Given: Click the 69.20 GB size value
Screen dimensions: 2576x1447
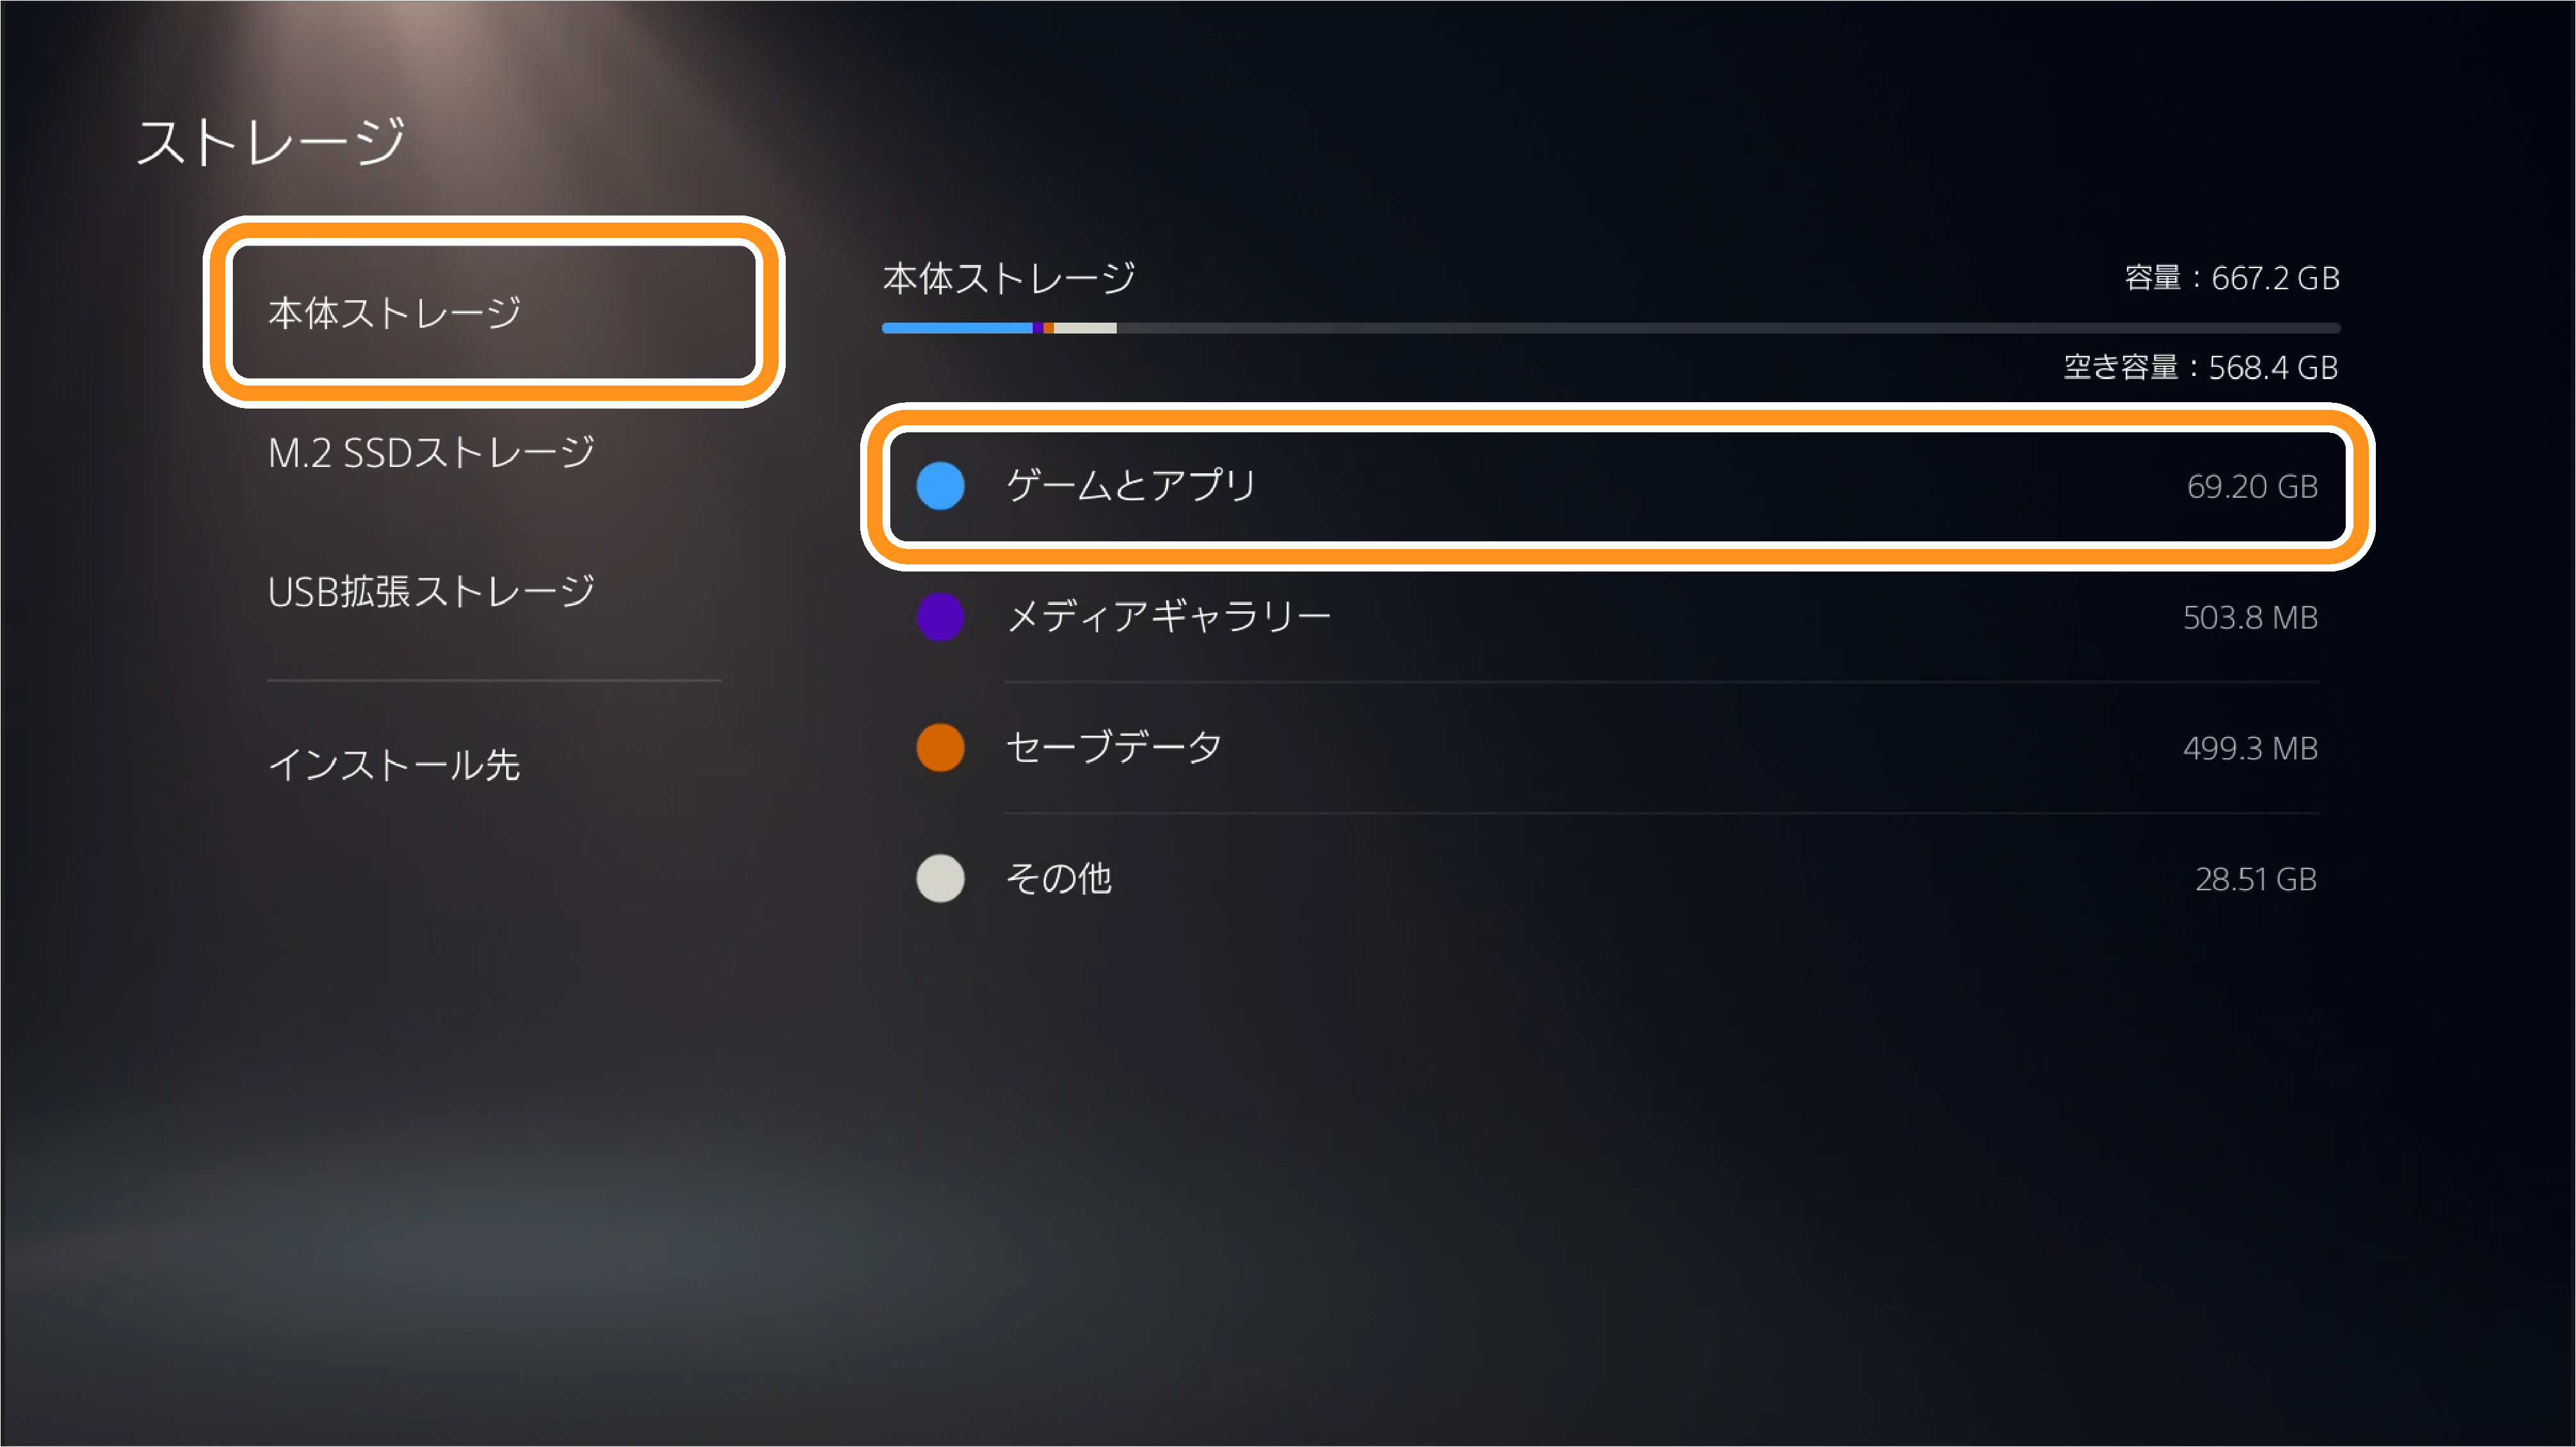Looking at the screenshot, I should pyautogui.click(x=2252, y=486).
